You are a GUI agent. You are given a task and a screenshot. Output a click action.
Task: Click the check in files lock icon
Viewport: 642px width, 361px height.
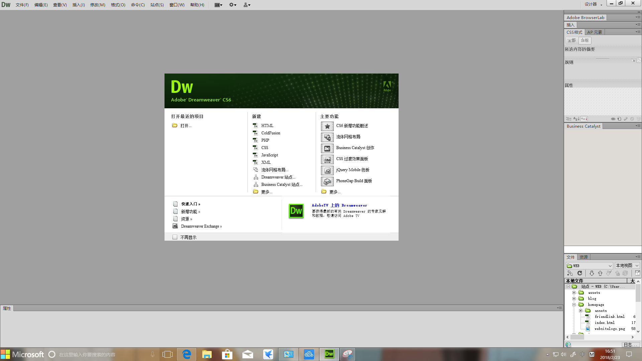(617, 273)
